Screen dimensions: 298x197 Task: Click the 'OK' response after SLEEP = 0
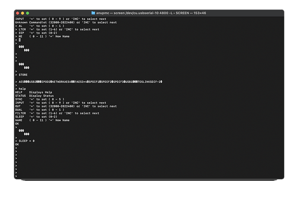pos(17,144)
